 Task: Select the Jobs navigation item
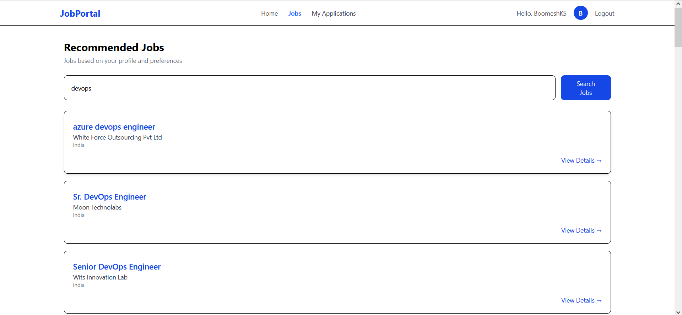(294, 13)
